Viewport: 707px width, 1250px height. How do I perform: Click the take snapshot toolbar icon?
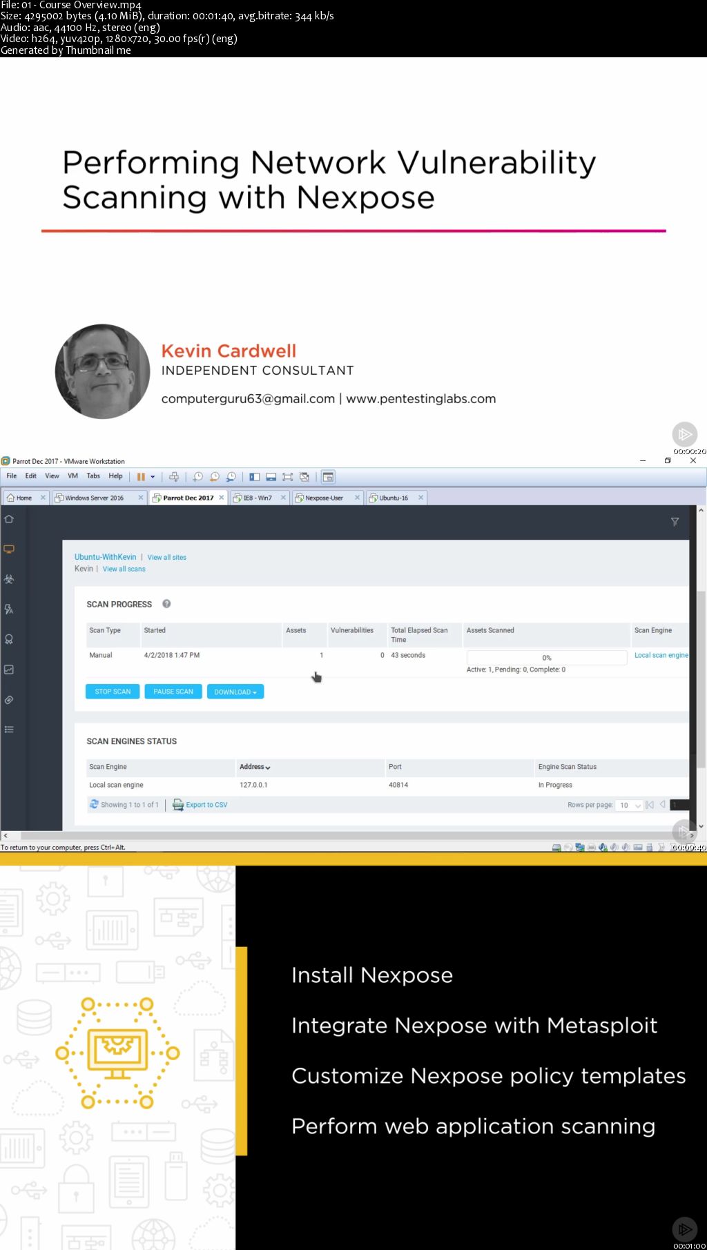point(198,477)
